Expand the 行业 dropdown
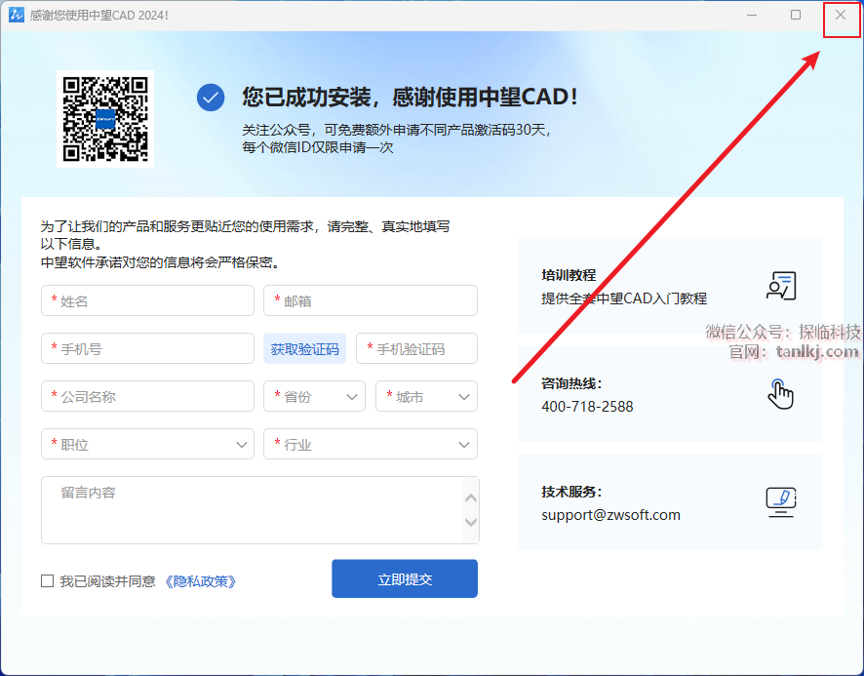 [x=371, y=444]
